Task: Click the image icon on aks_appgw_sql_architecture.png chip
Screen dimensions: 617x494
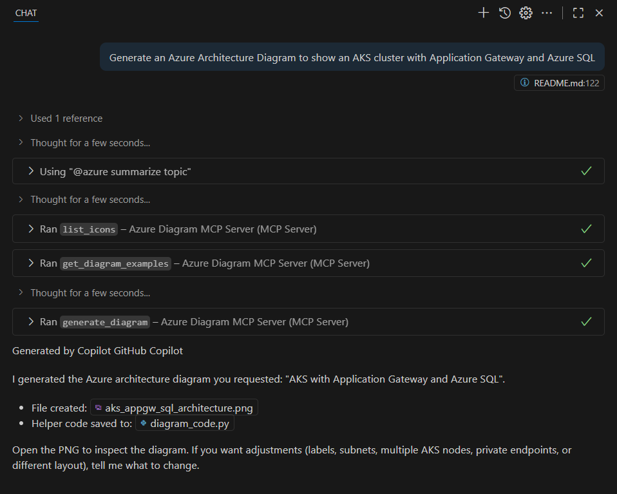Action: tap(98, 407)
